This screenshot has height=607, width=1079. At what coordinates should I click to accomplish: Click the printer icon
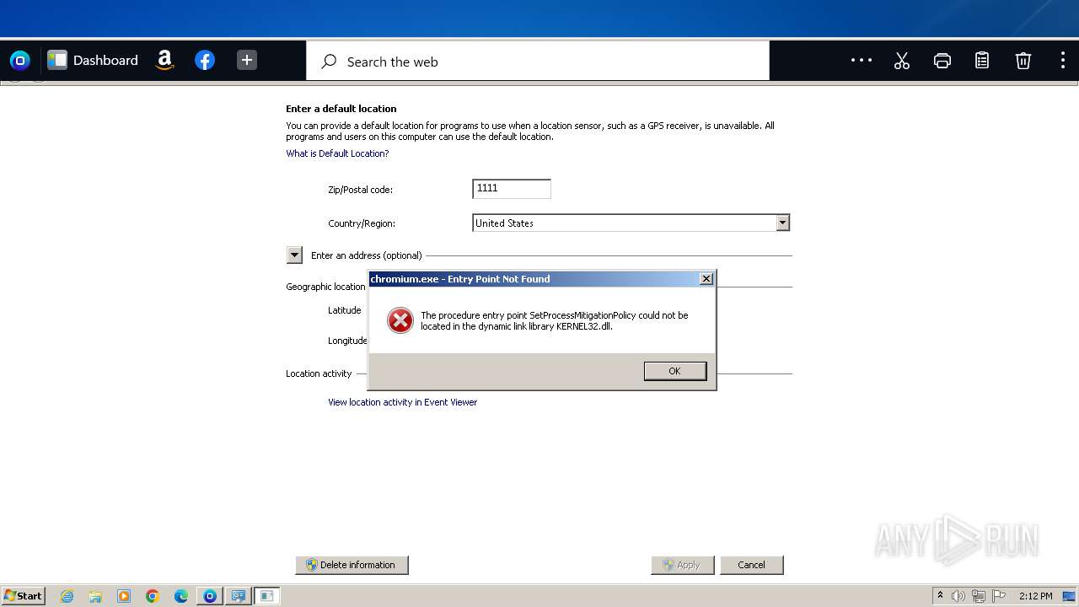[x=942, y=61]
